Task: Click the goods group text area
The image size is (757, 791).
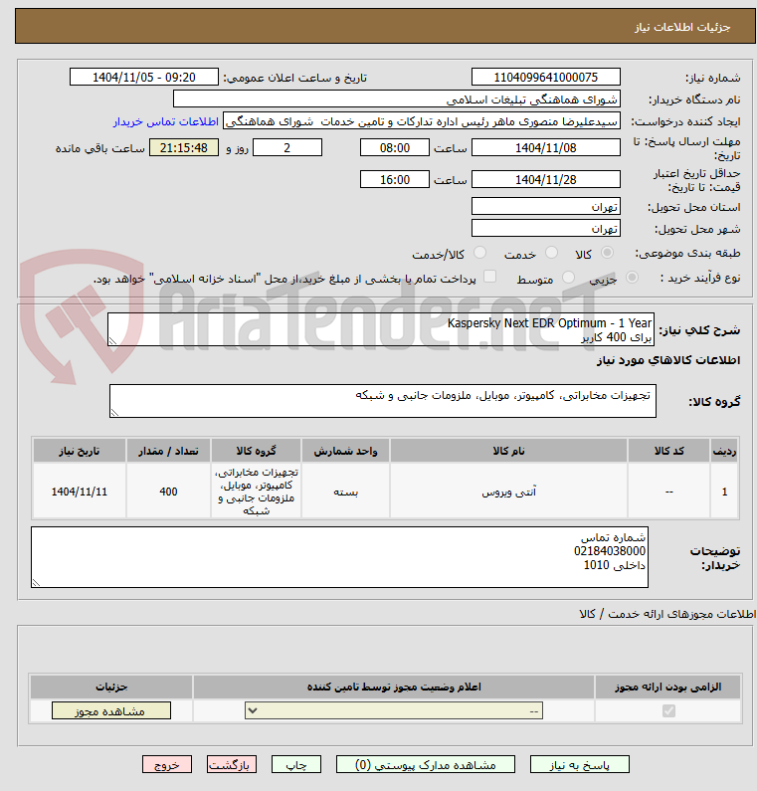Action: pyautogui.click(x=383, y=401)
